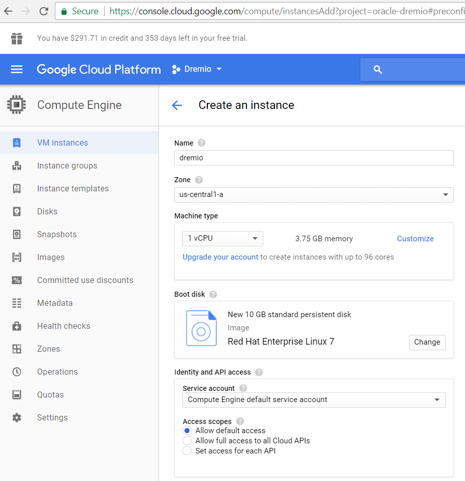465x481 pixels.
Task: Click the green Secure padlock icon
Action: coord(64,12)
